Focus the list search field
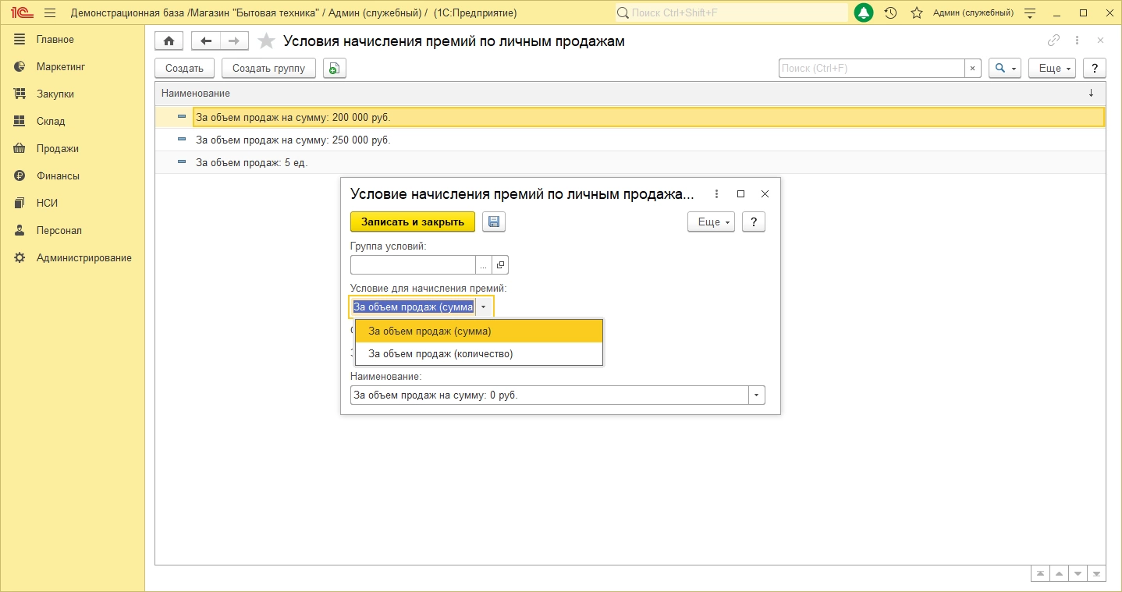Image resolution: width=1122 pixels, height=592 pixels. [872, 69]
